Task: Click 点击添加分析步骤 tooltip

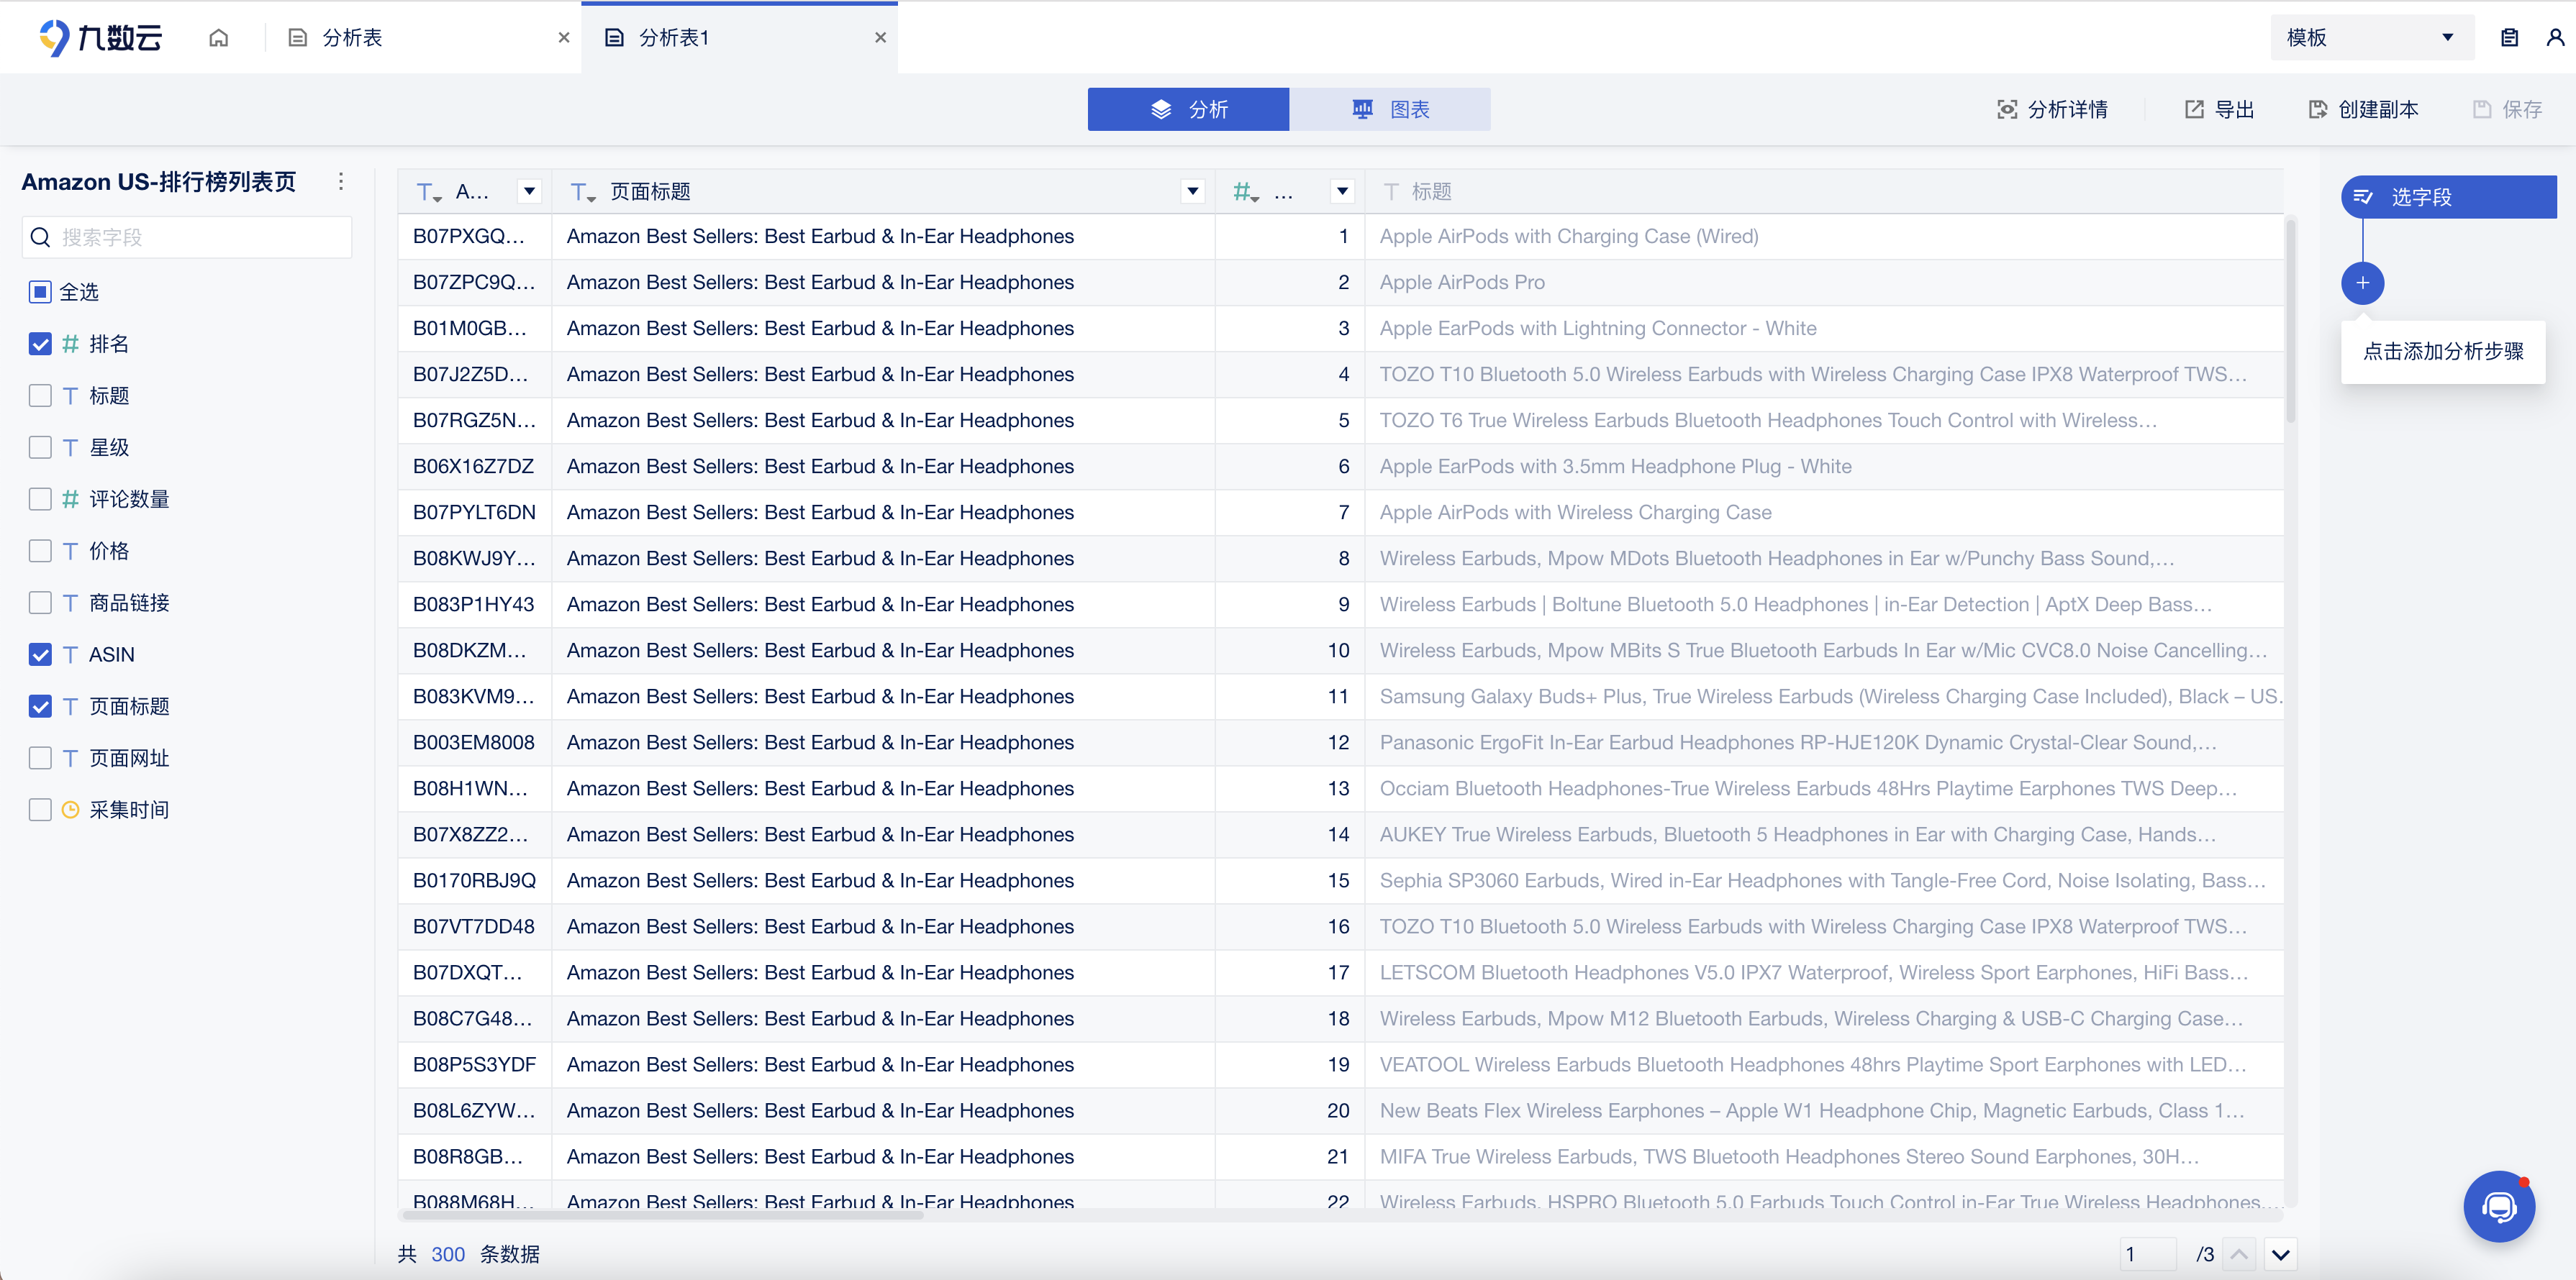Action: coord(2442,352)
